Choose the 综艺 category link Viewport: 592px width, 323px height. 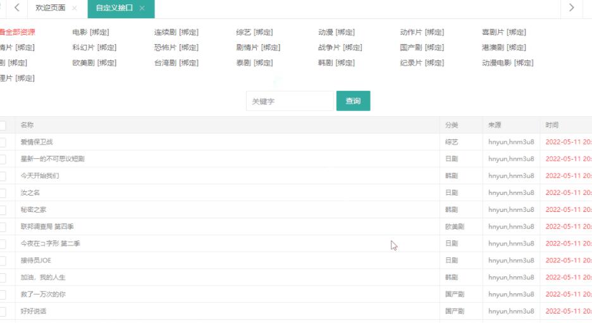(244, 32)
